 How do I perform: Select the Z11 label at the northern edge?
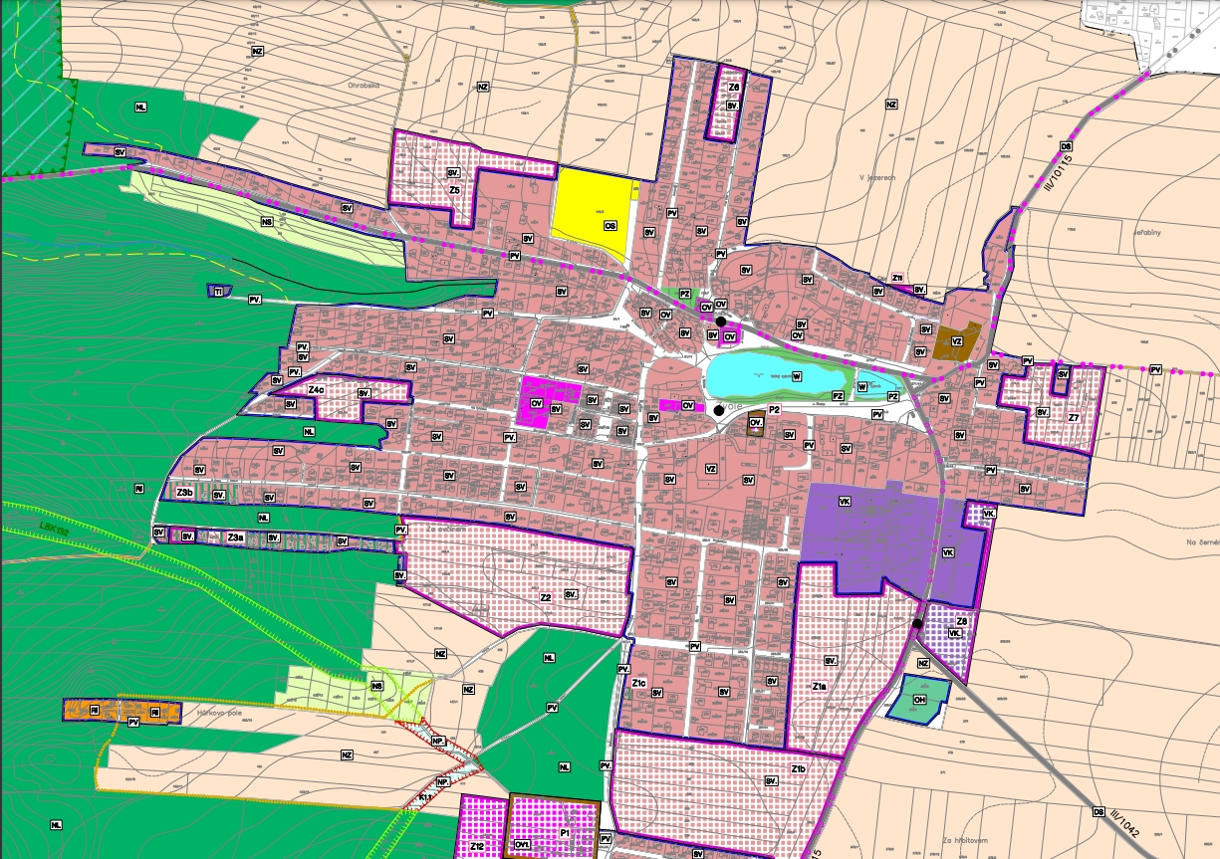(x=897, y=278)
